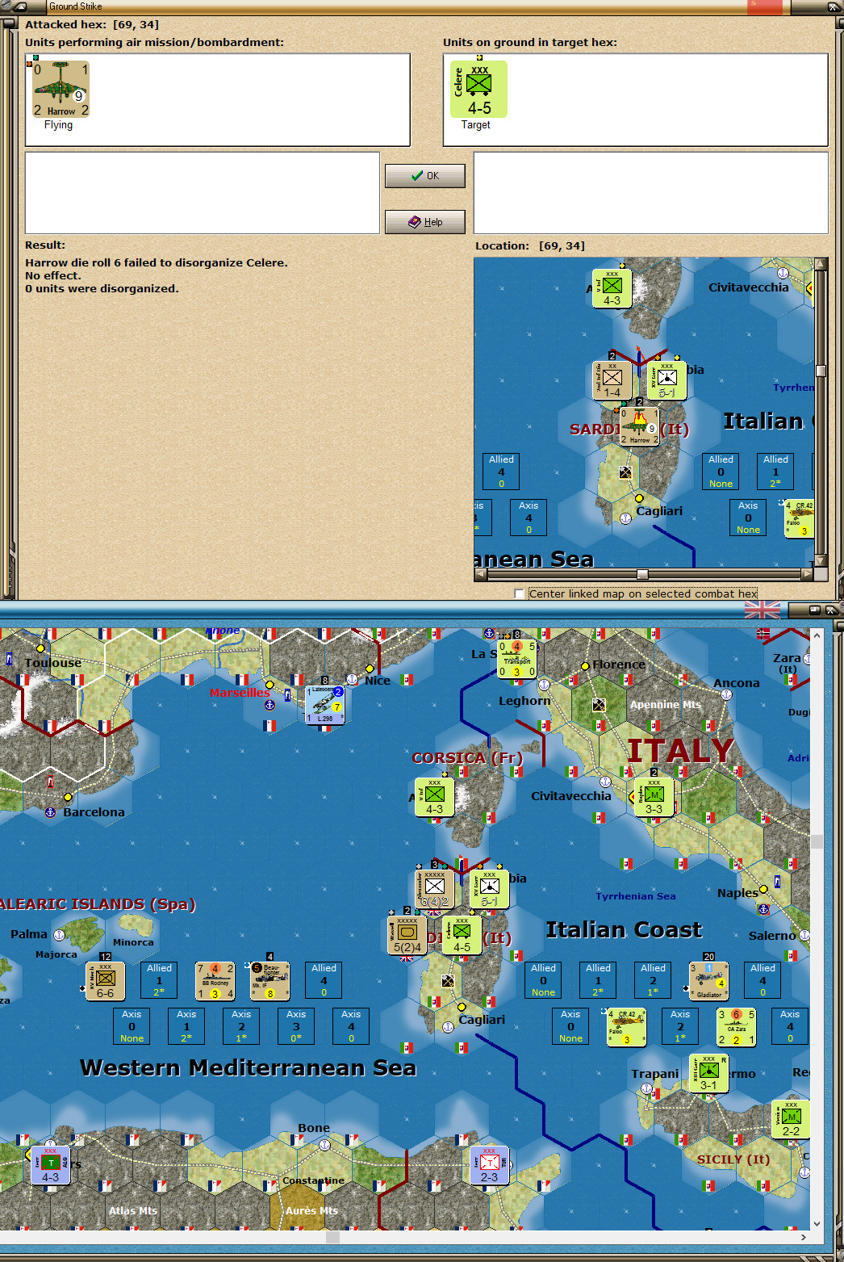Screen dimensions: 844x1262
Task: Select the Gladiator fighter counter
Action: coord(708,981)
